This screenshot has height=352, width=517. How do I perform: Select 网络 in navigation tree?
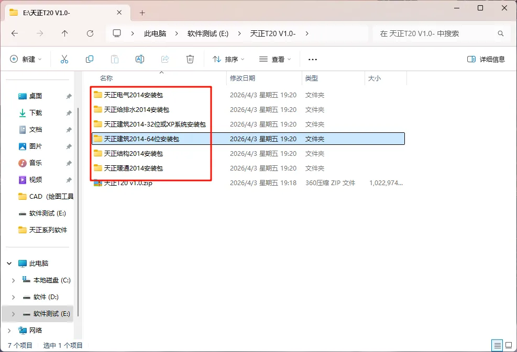point(30,331)
